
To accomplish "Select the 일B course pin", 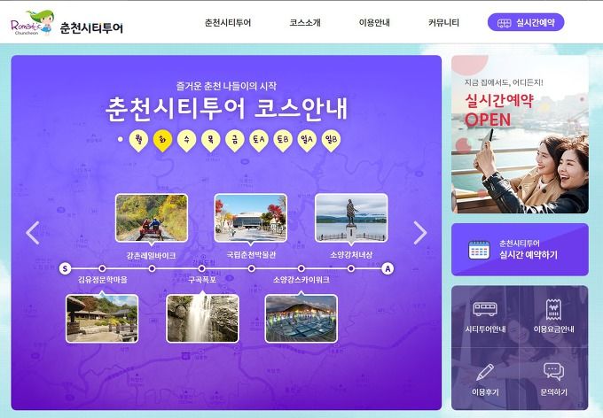I will pyautogui.click(x=331, y=140).
